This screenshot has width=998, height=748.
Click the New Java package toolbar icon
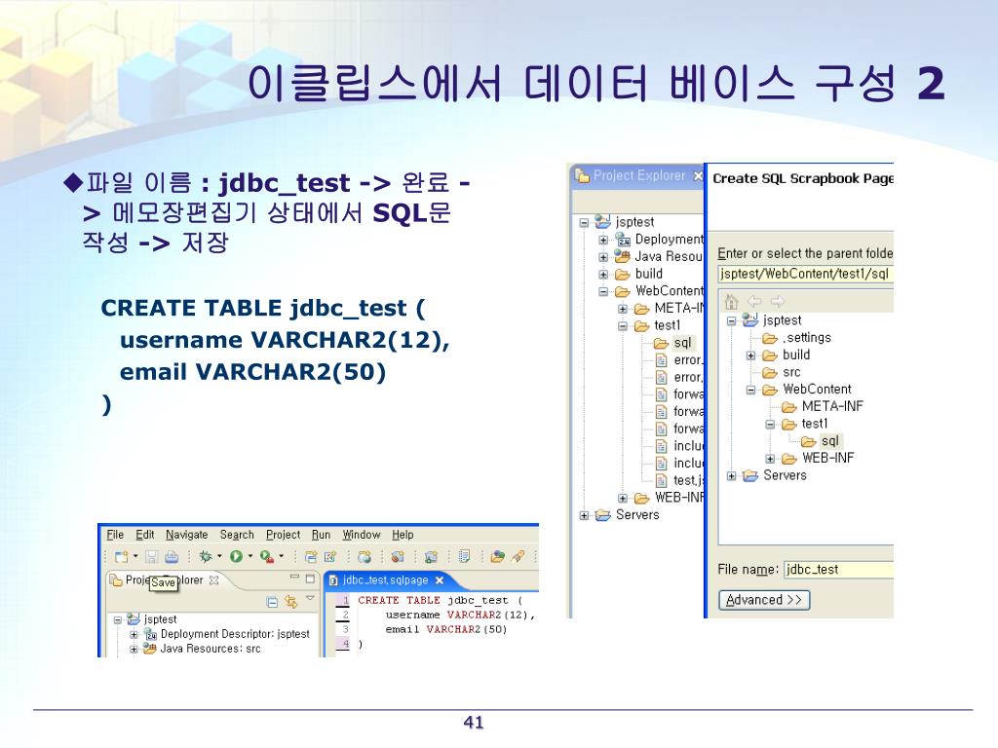[432, 556]
